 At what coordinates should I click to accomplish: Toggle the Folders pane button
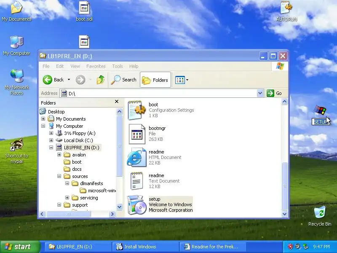click(155, 80)
